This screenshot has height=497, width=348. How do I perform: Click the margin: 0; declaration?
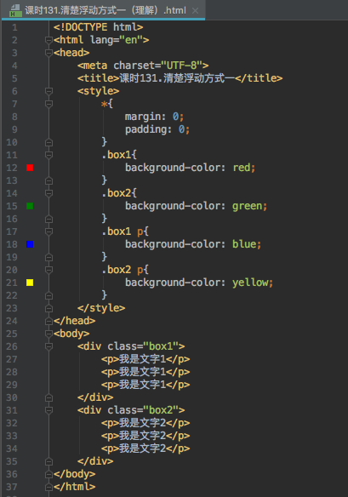coord(154,117)
